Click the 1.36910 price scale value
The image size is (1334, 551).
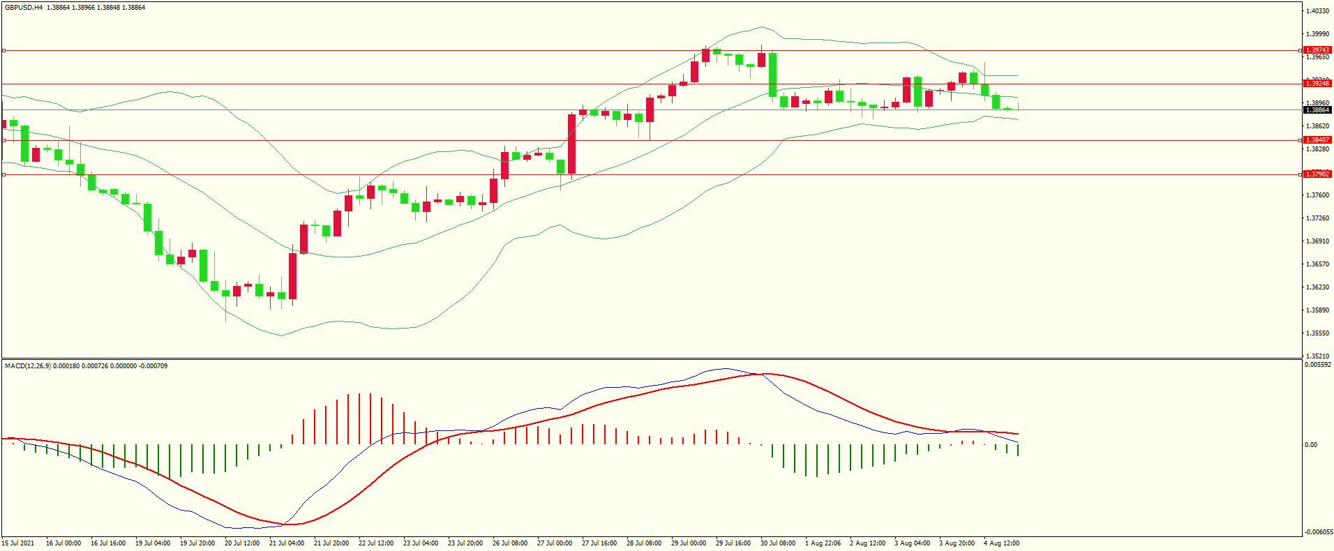(1317, 241)
